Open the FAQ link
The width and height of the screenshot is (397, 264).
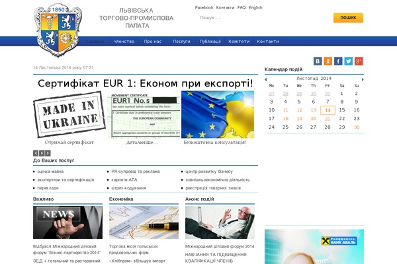[x=242, y=7]
